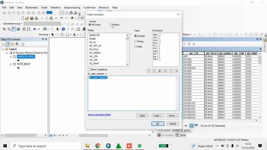
Task: Collapse the KABELSR_B0001 layer node
Action: 11,57
